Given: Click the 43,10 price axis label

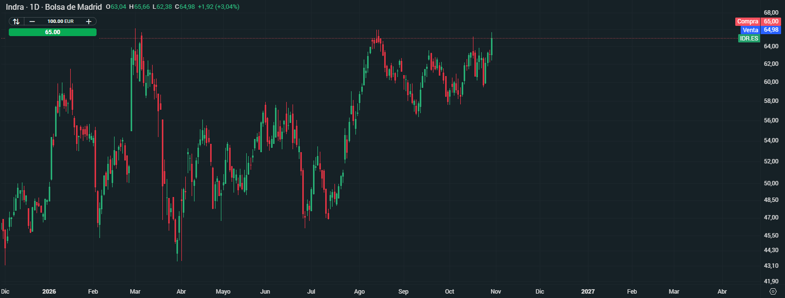Looking at the screenshot, I should (x=771, y=266).
